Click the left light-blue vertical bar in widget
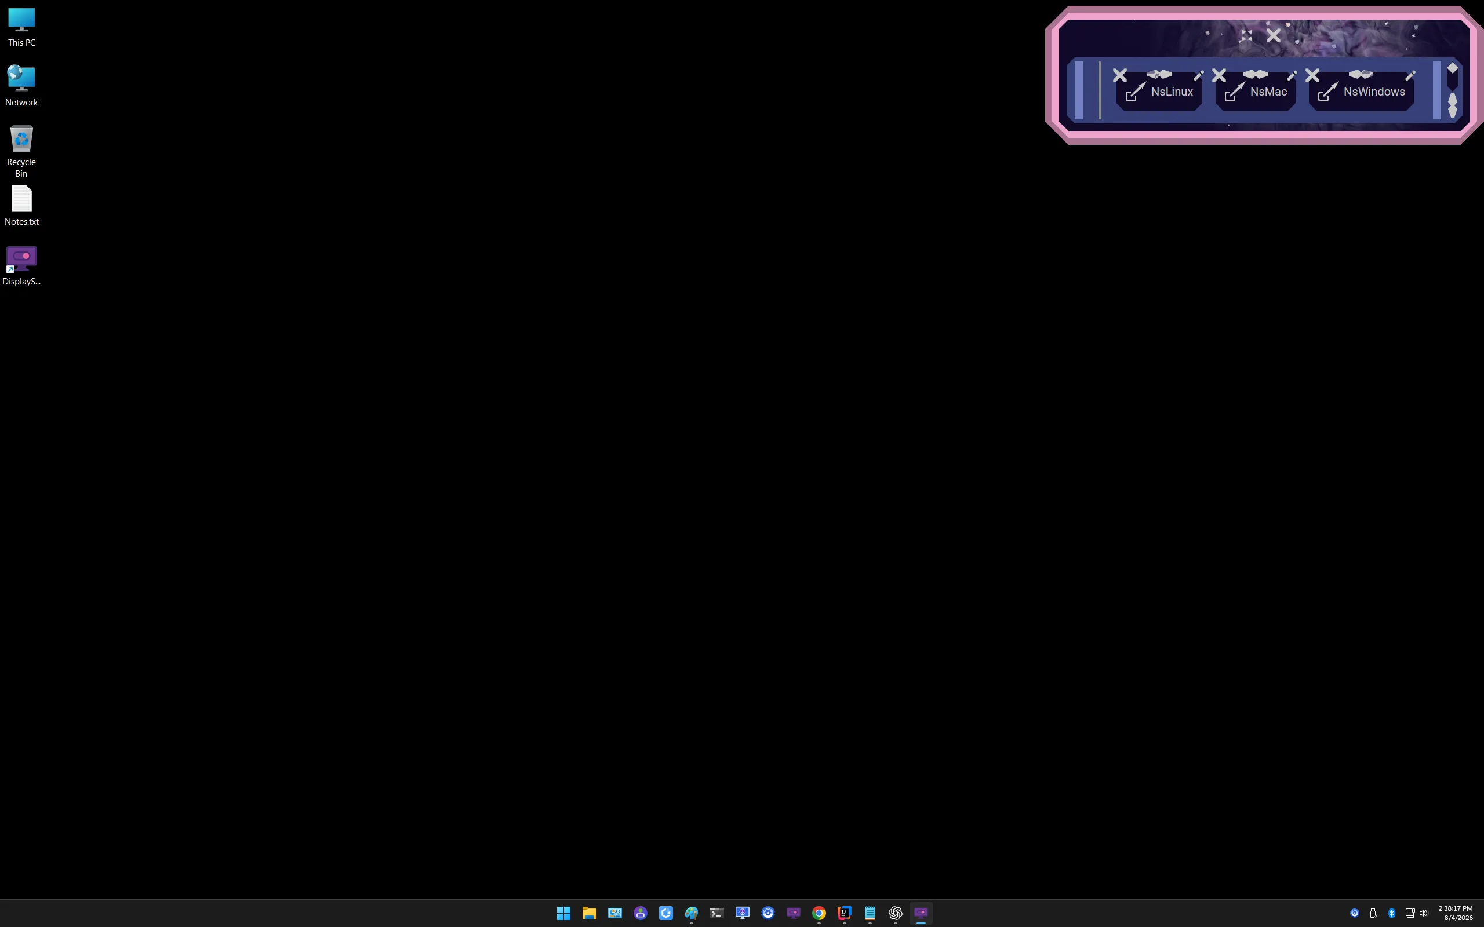Image resolution: width=1484 pixels, height=927 pixels. [1079, 90]
